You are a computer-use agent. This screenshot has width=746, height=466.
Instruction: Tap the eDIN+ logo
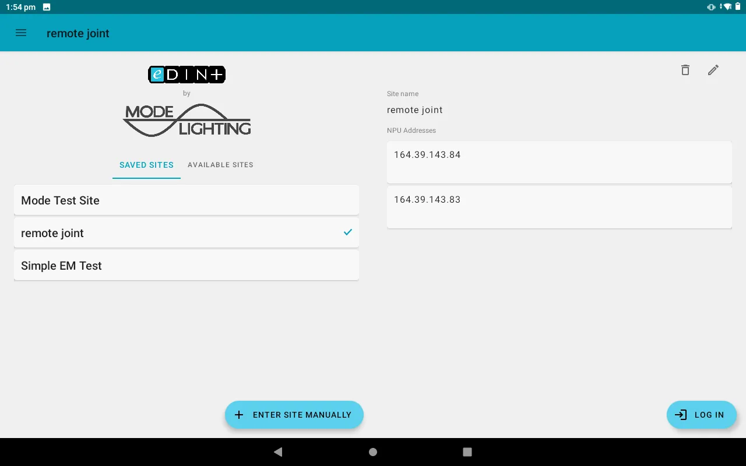coord(186,74)
